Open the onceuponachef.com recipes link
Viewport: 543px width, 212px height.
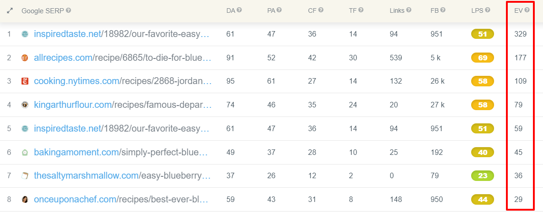121,200
